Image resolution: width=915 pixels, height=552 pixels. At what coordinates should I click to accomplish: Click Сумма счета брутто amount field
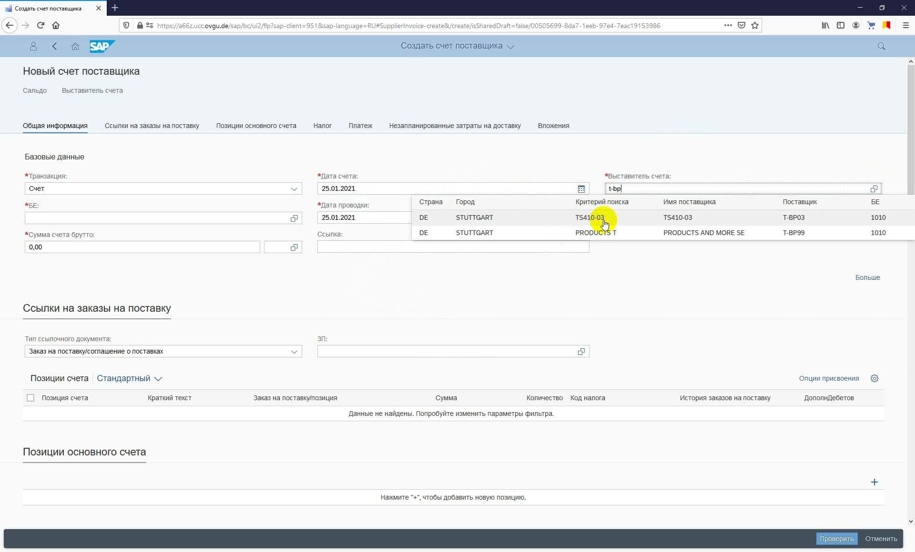[142, 247]
